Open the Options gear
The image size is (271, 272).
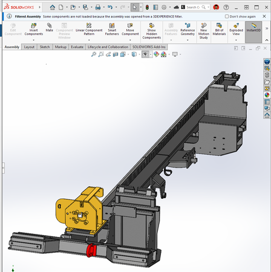pos(164,7)
